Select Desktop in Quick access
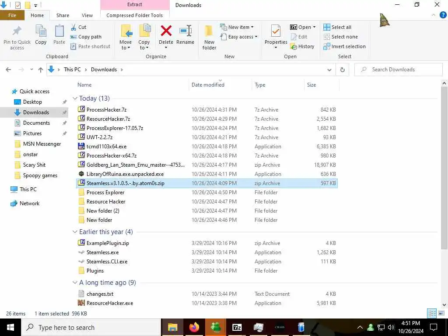 tap(32, 102)
